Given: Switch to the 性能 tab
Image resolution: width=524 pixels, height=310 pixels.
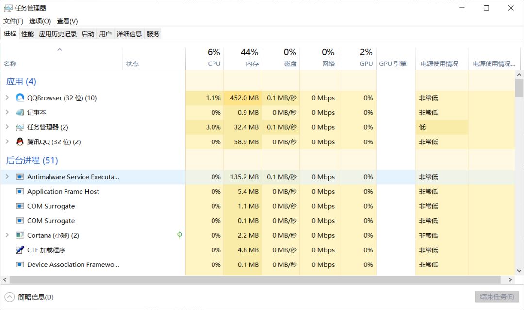Looking at the screenshot, I should (28, 34).
